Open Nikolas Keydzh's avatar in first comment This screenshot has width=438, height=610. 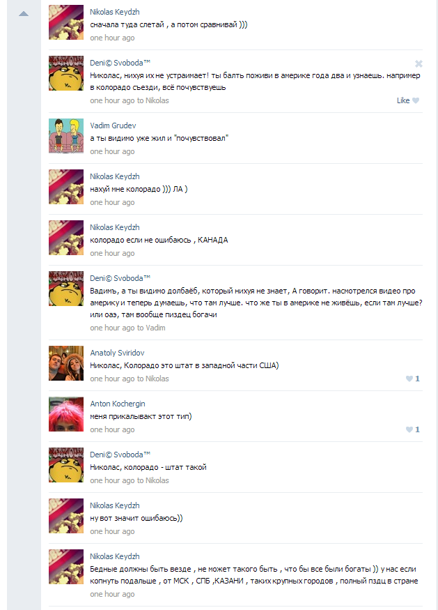point(66,22)
